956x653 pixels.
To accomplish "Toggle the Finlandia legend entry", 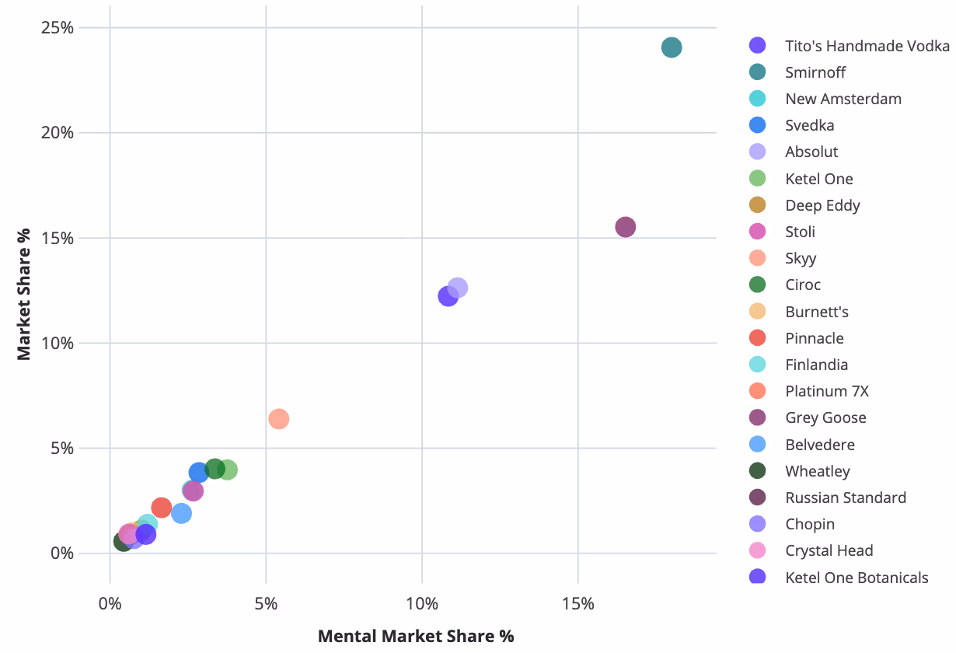I will coord(816,365).
